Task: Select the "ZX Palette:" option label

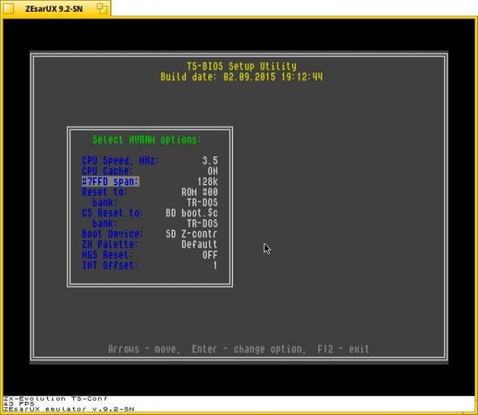Action: pyautogui.click(x=110, y=244)
